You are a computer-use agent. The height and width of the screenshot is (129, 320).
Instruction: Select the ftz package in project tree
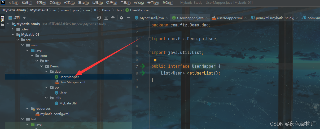tap(47, 61)
